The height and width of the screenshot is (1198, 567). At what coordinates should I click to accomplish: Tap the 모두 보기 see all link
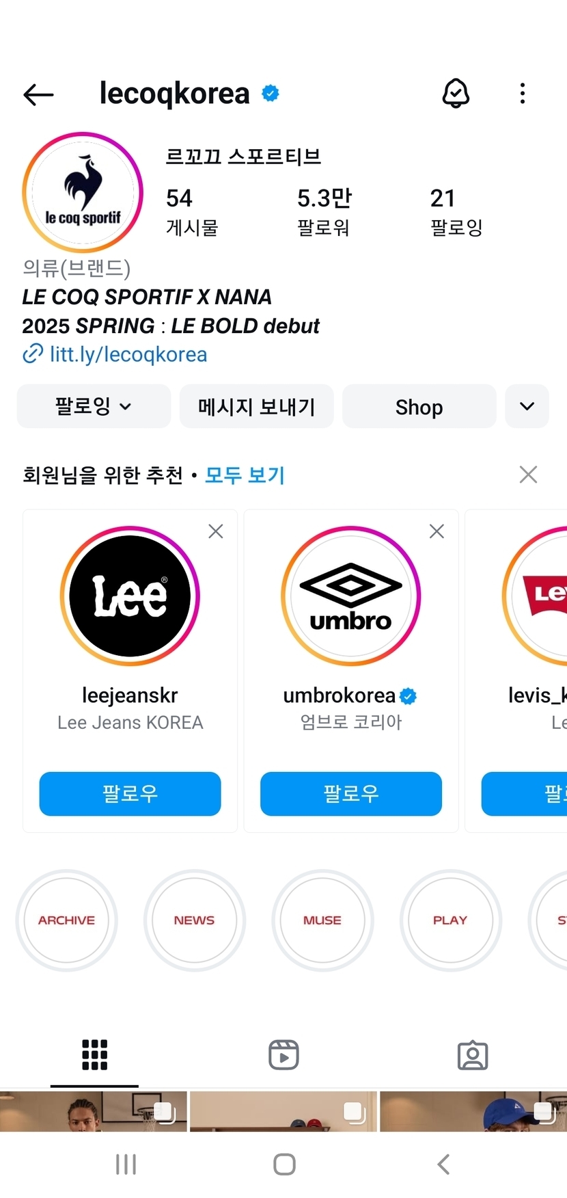(x=245, y=475)
